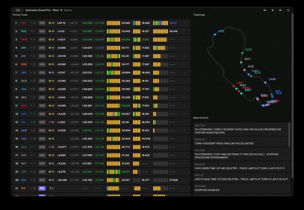Pause the race replay
This screenshot has height=210, width=304.
click(x=272, y=10)
